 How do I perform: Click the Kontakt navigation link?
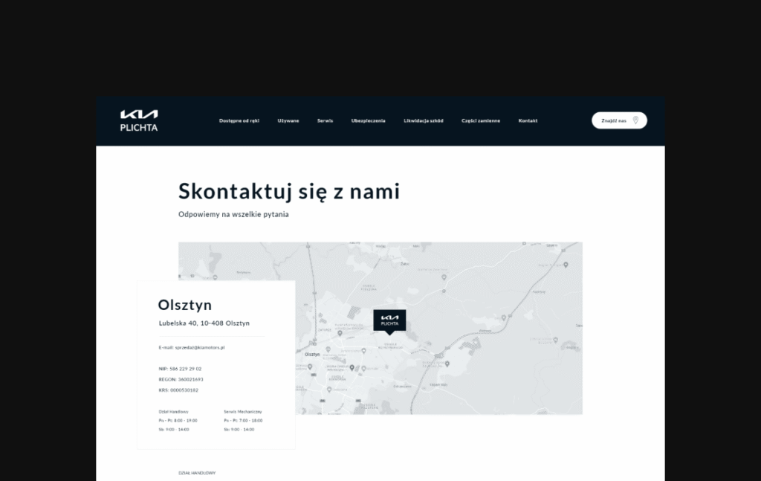pyautogui.click(x=528, y=120)
